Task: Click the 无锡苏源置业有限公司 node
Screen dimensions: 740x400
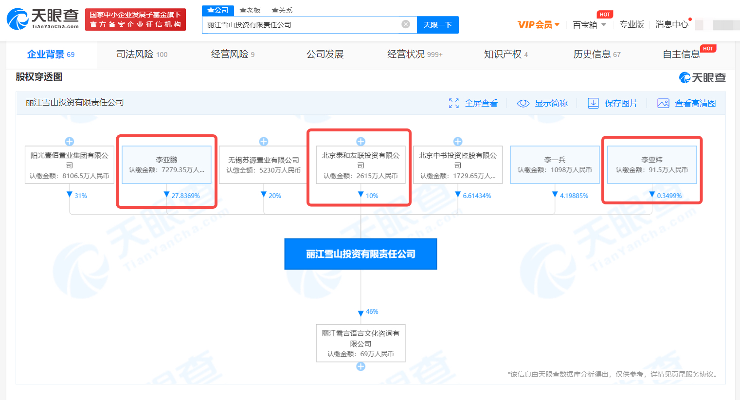Action: click(264, 165)
